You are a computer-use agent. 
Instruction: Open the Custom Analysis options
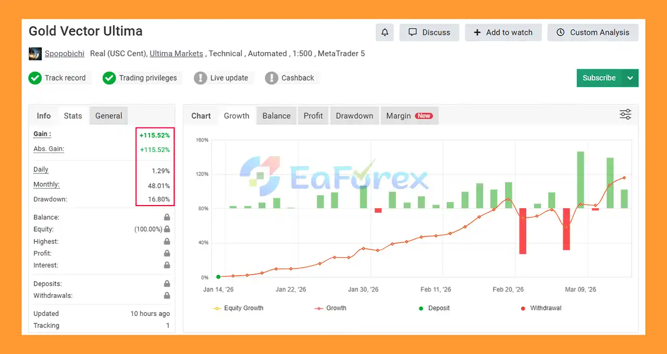593,32
